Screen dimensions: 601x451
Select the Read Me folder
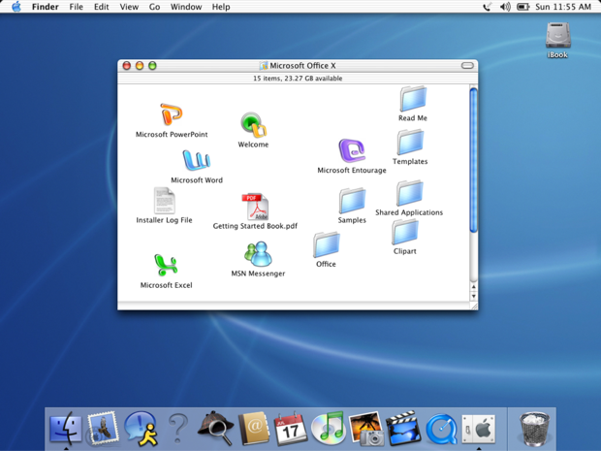point(413,99)
